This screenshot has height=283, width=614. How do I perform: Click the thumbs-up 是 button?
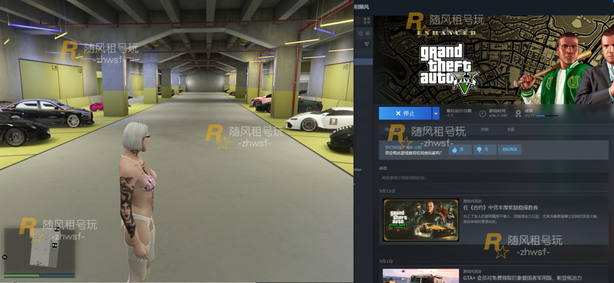[460, 149]
